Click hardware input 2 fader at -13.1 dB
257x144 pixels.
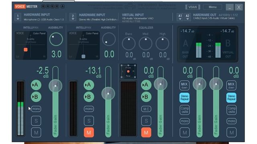point(108,94)
